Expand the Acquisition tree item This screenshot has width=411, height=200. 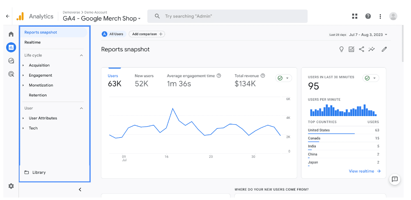[23, 65]
